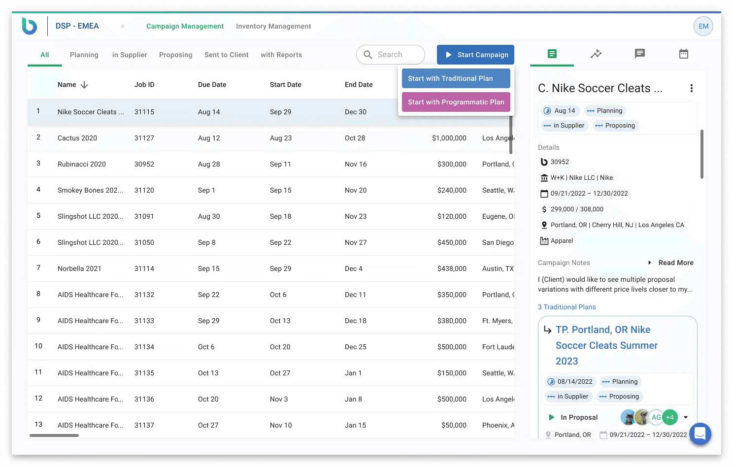Viewport: 733px width, 467px height.
Task: Open the DSP - EMEA workspace selector
Action: (77, 26)
